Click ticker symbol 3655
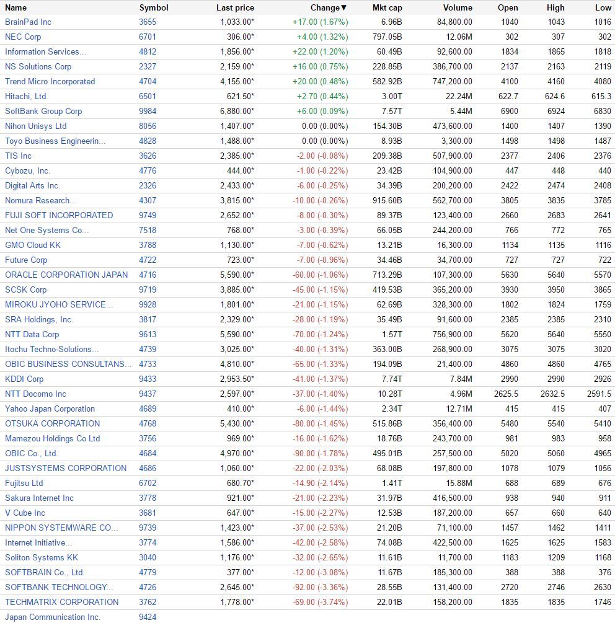Image resolution: width=615 pixels, height=623 pixels. click(148, 22)
